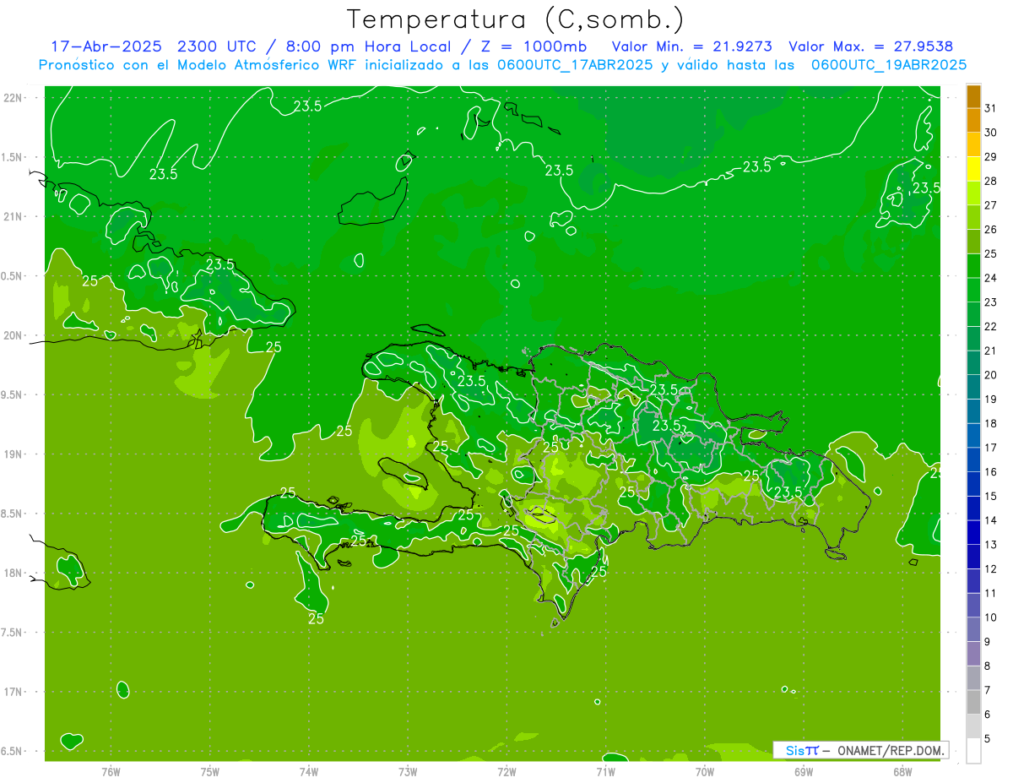Screen dimensions: 1013x783
Task: Click the '8:00 pm Hora Local' text
Action: point(367,46)
